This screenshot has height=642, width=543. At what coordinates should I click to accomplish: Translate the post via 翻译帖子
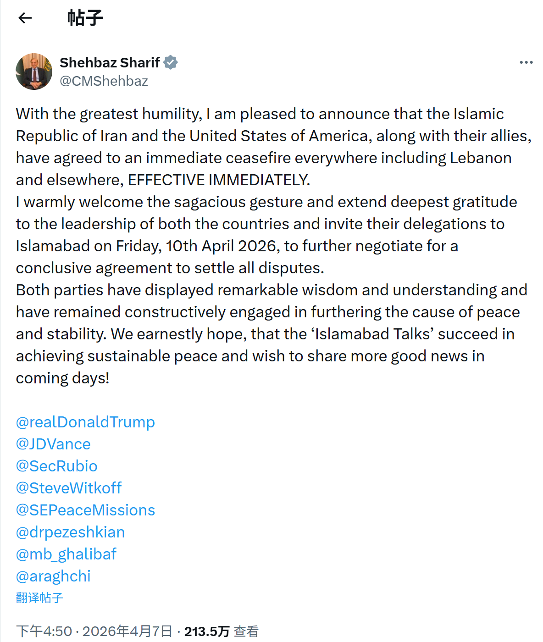tap(39, 598)
